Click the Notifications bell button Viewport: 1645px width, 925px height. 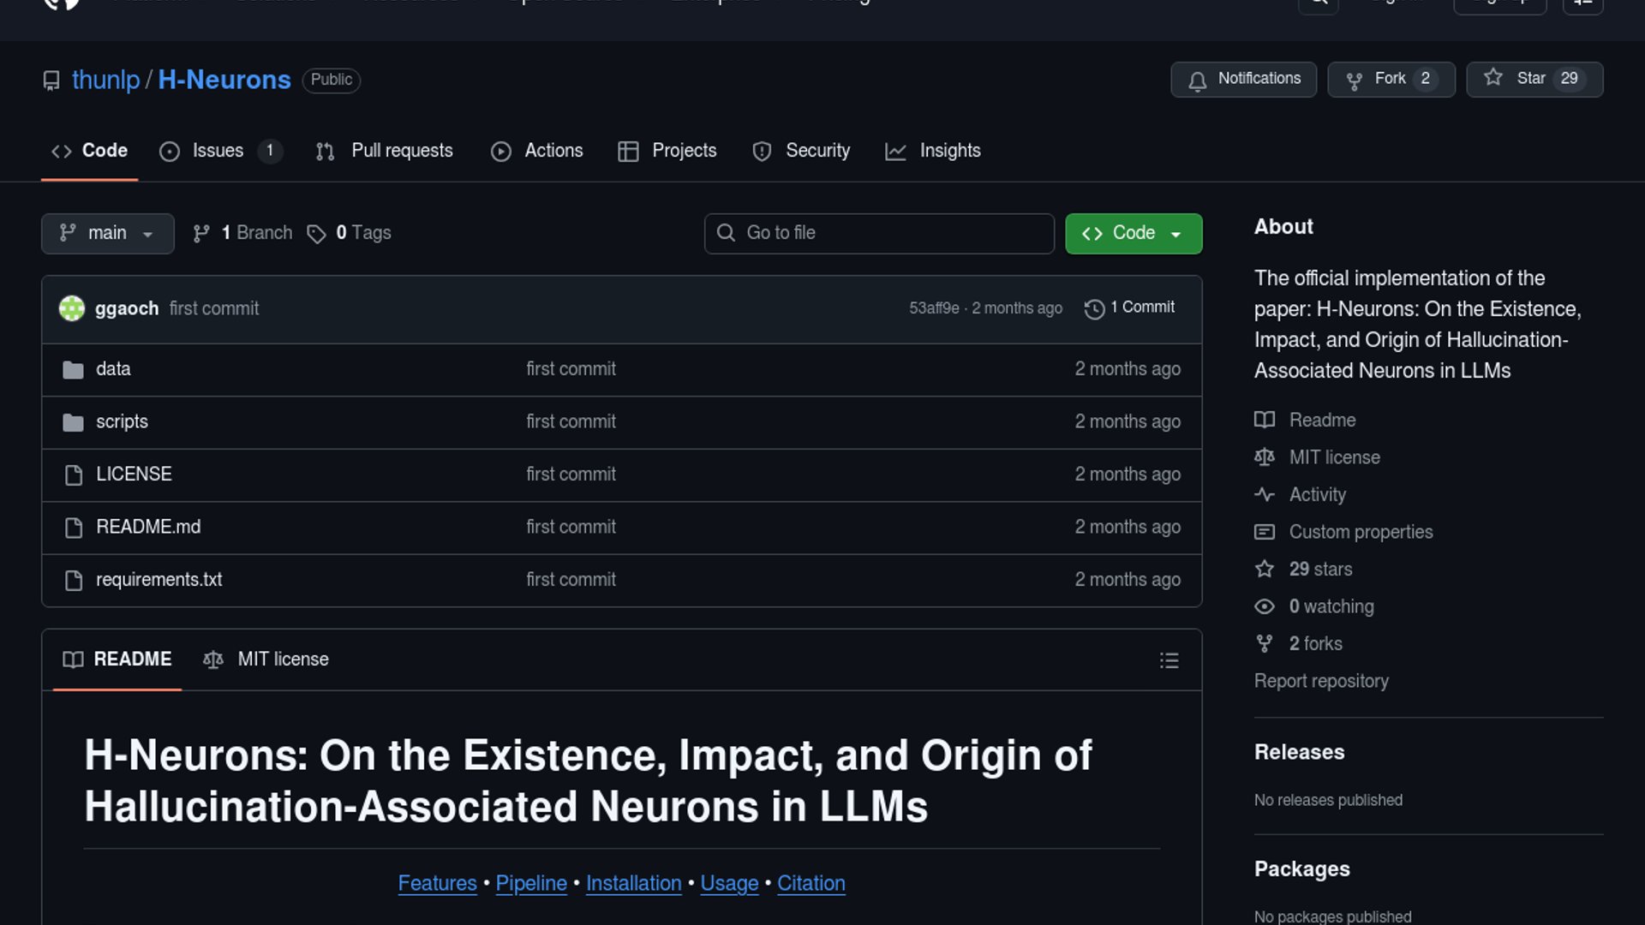1243,80
